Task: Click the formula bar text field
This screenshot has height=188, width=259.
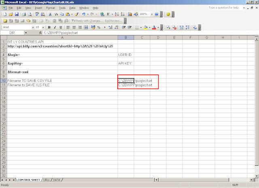Action: click(150, 33)
